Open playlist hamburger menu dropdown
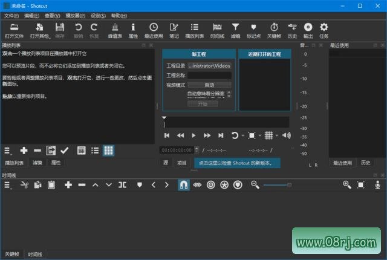The image size is (387, 260). click(7, 151)
